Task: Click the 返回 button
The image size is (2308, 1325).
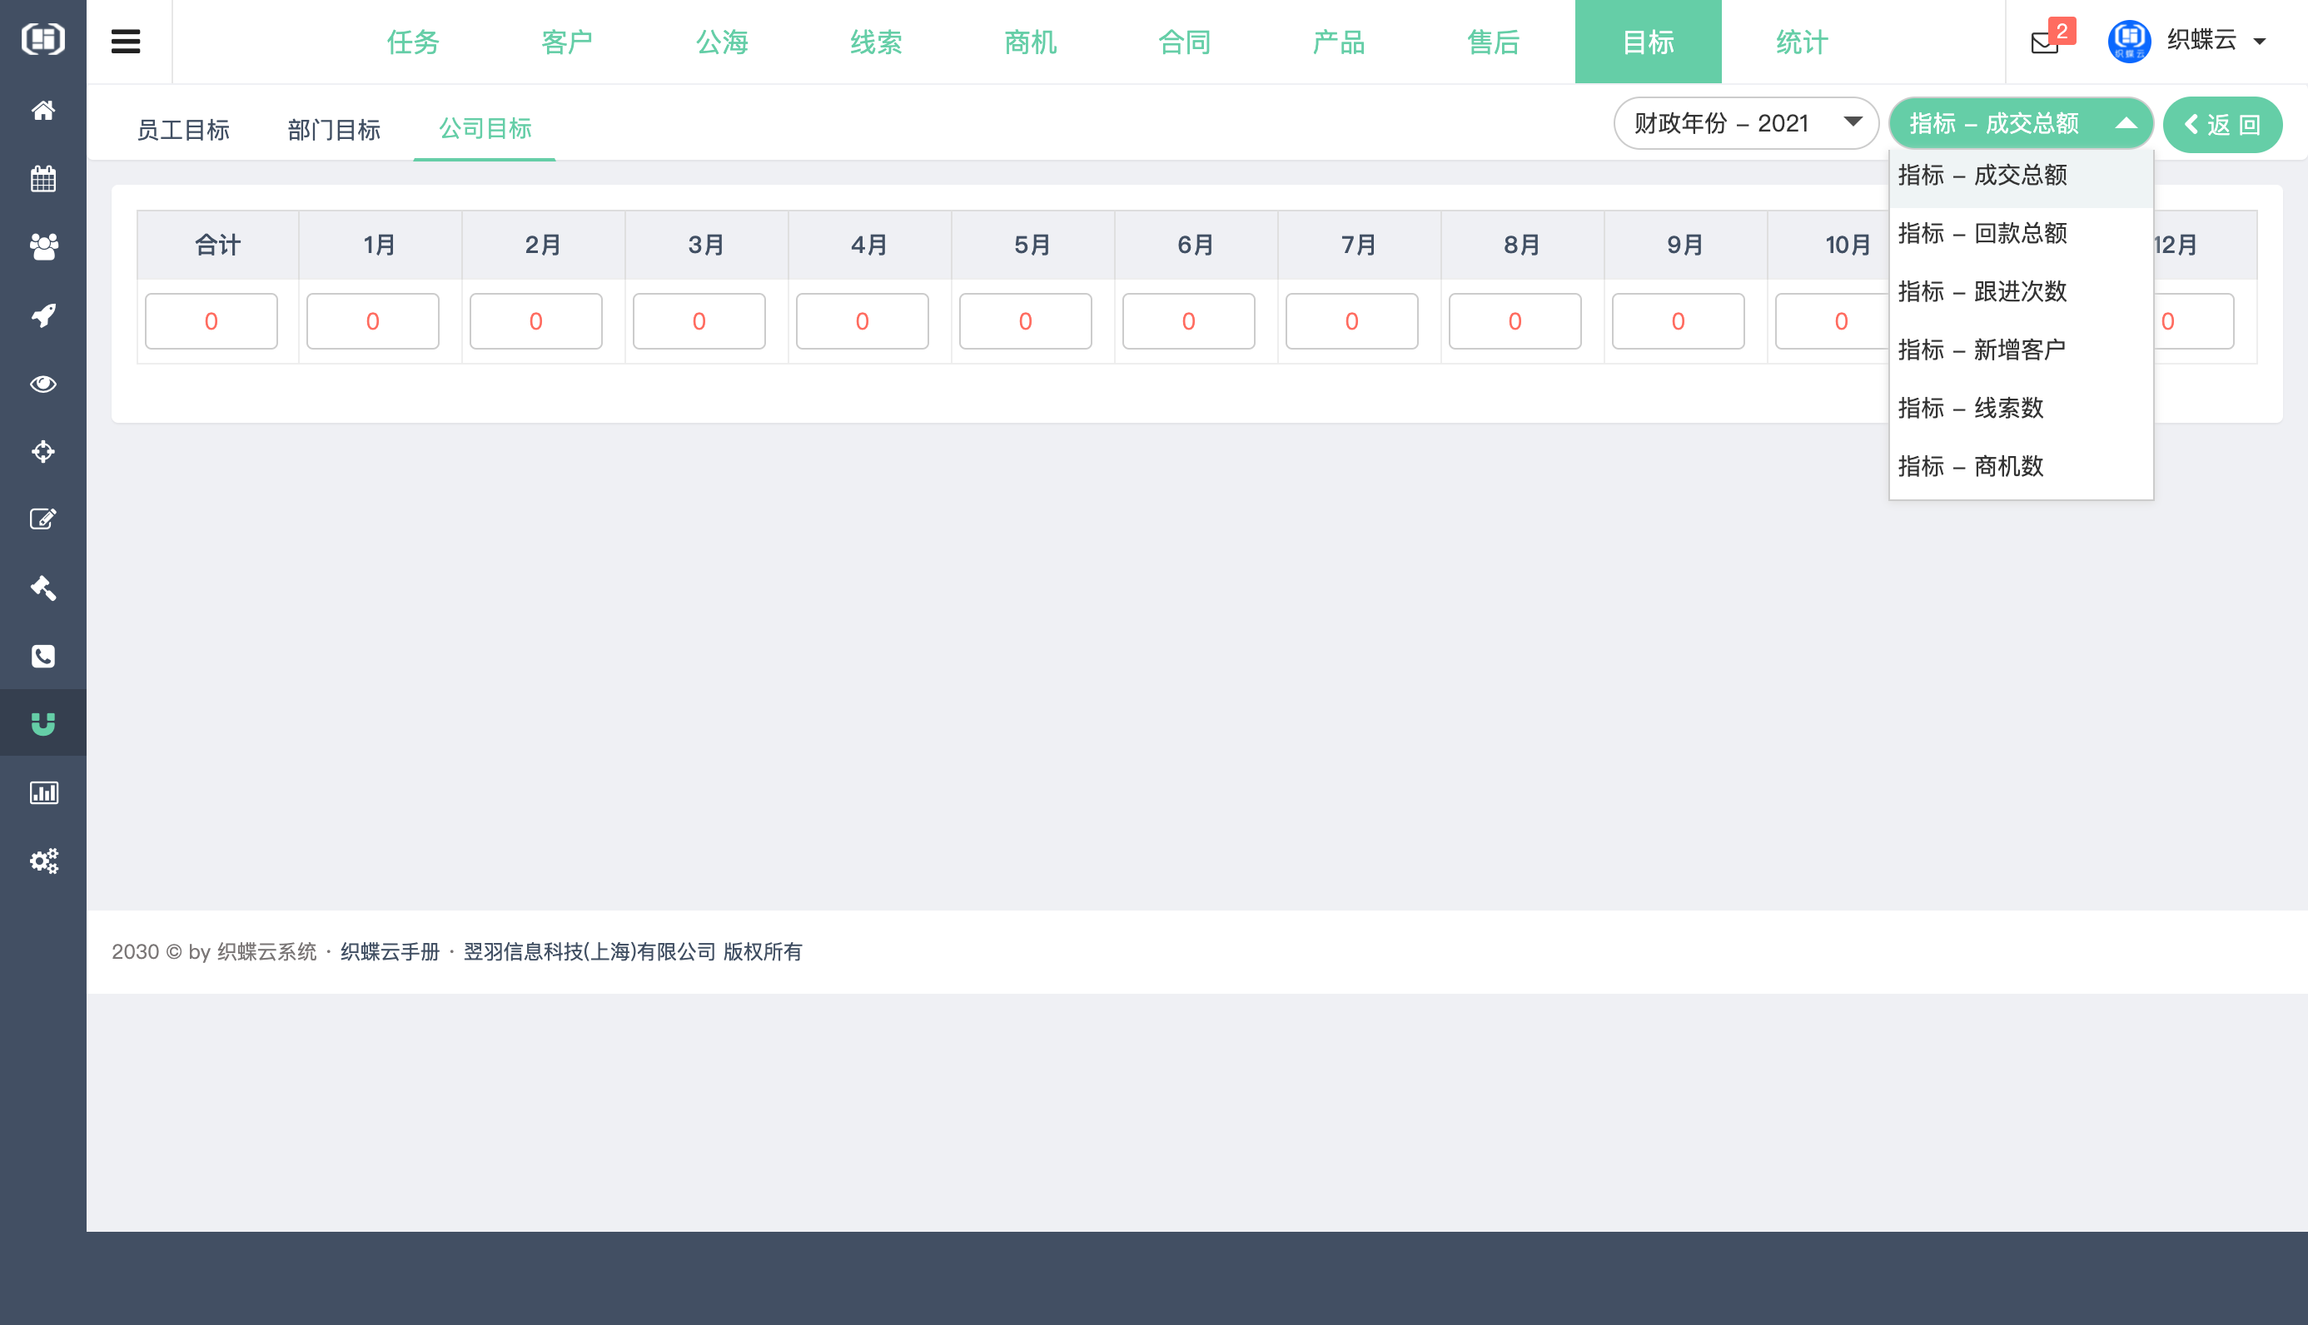Action: 2222,124
